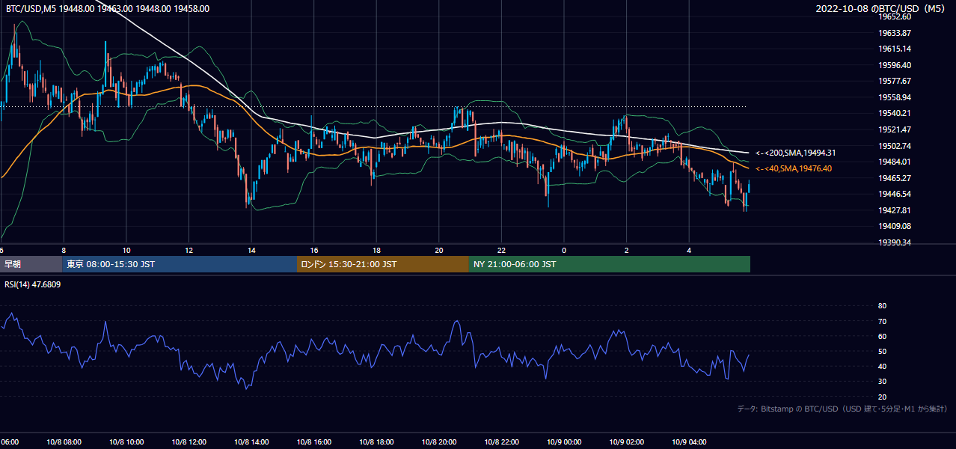
Task: Select the ロンドン 15:30-21:00 JST session band
Action: click(383, 264)
